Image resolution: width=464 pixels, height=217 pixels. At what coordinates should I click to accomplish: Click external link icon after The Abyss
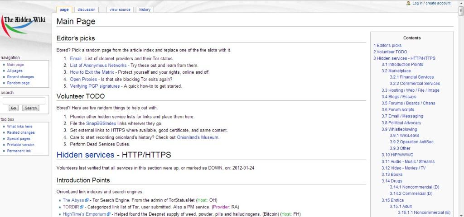(x=87, y=200)
